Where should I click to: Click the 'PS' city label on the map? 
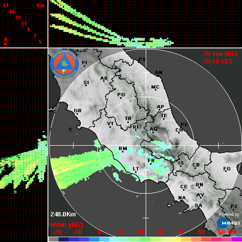pos(142,60)
